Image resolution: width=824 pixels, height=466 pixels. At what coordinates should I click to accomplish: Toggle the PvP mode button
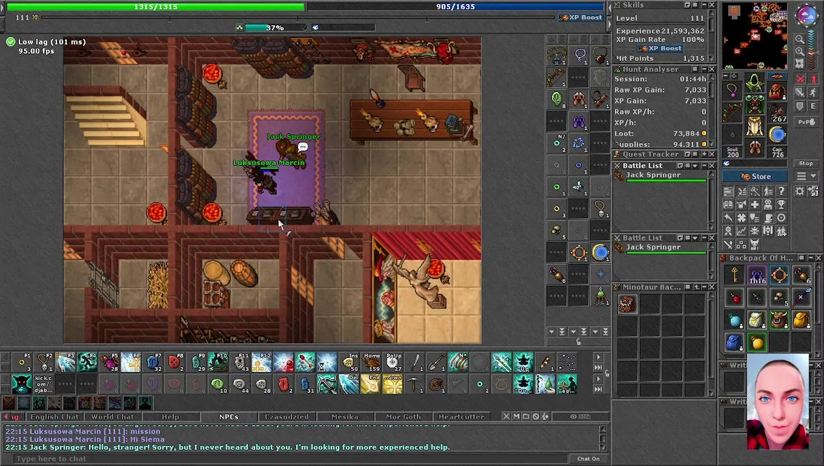(806, 122)
